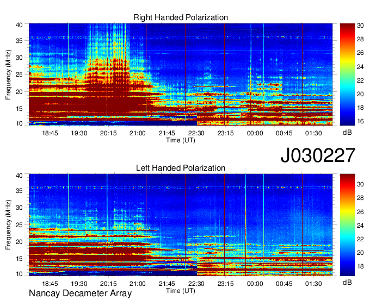Click the 35 MHz tick on lower plot
This screenshot has width=370, height=300.
click(19, 191)
